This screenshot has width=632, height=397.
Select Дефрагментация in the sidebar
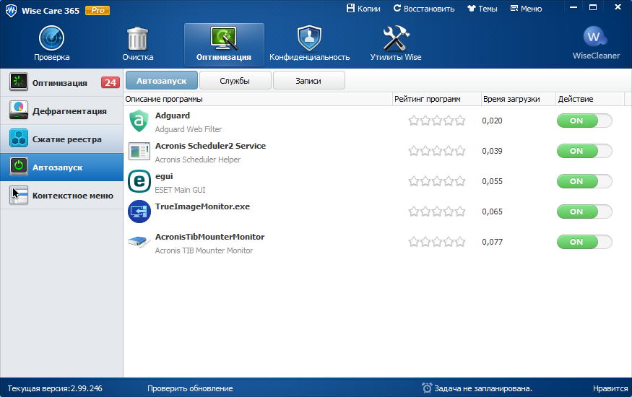pos(61,110)
